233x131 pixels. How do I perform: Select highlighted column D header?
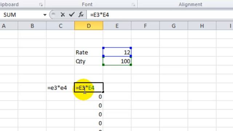click(89, 26)
